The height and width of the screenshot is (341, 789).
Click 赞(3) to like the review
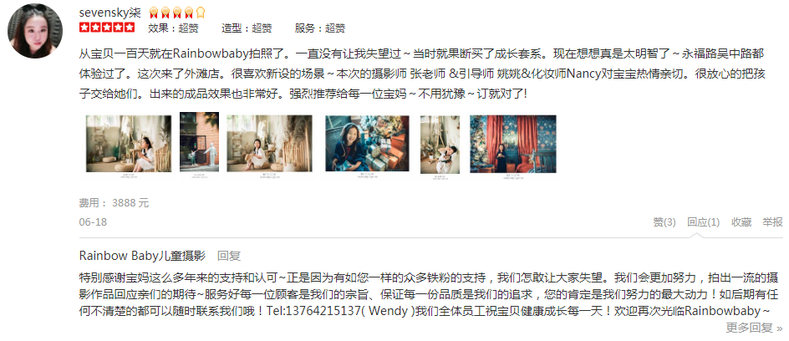pos(664,221)
